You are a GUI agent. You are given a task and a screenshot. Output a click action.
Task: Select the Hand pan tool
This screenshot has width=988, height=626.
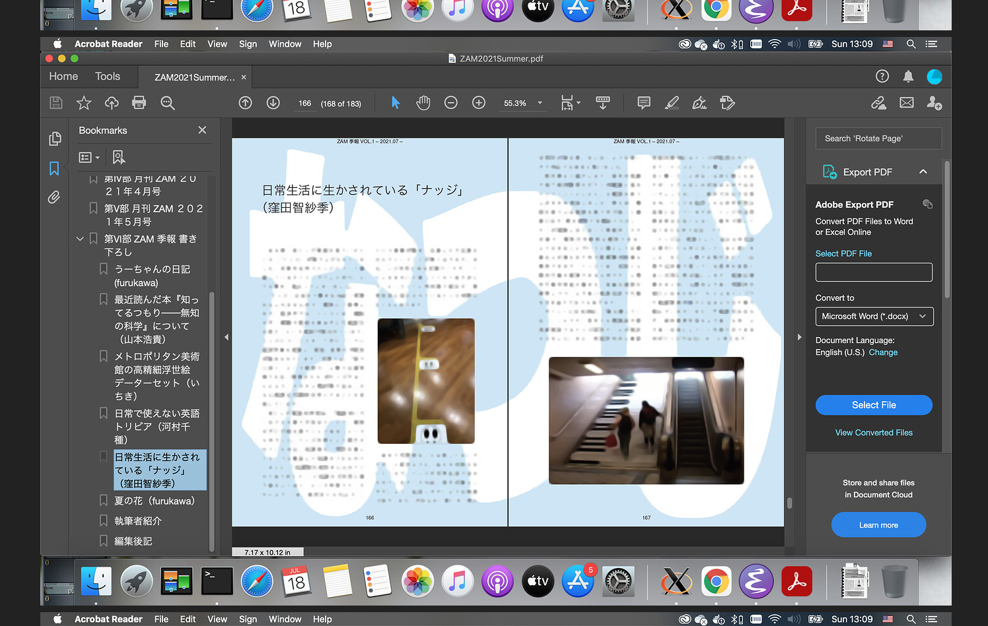[x=423, y=103]
